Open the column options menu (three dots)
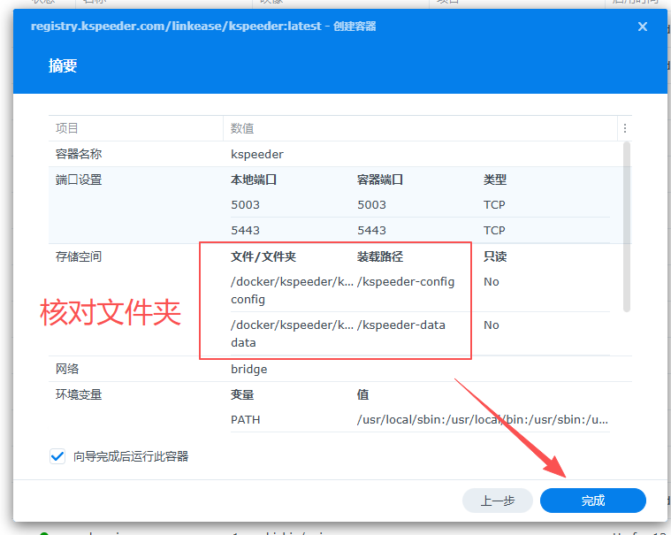Image resolution: width=671 pixels, height=535 pixels. pos(625,128)
